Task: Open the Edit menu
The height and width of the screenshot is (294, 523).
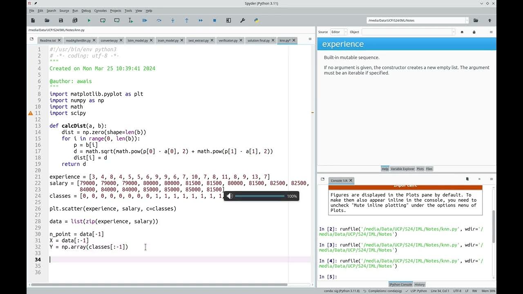Action: pyautogui.click(x=40, y=11)
